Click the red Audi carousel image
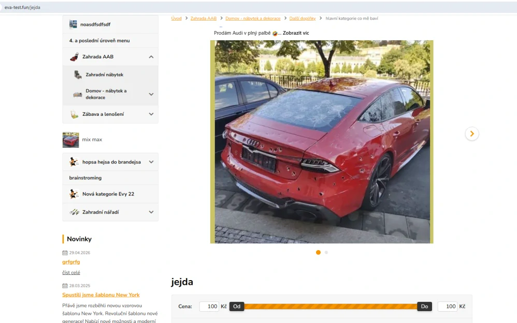The width and height of the screenshot is (517, 323). coord(322,142)
